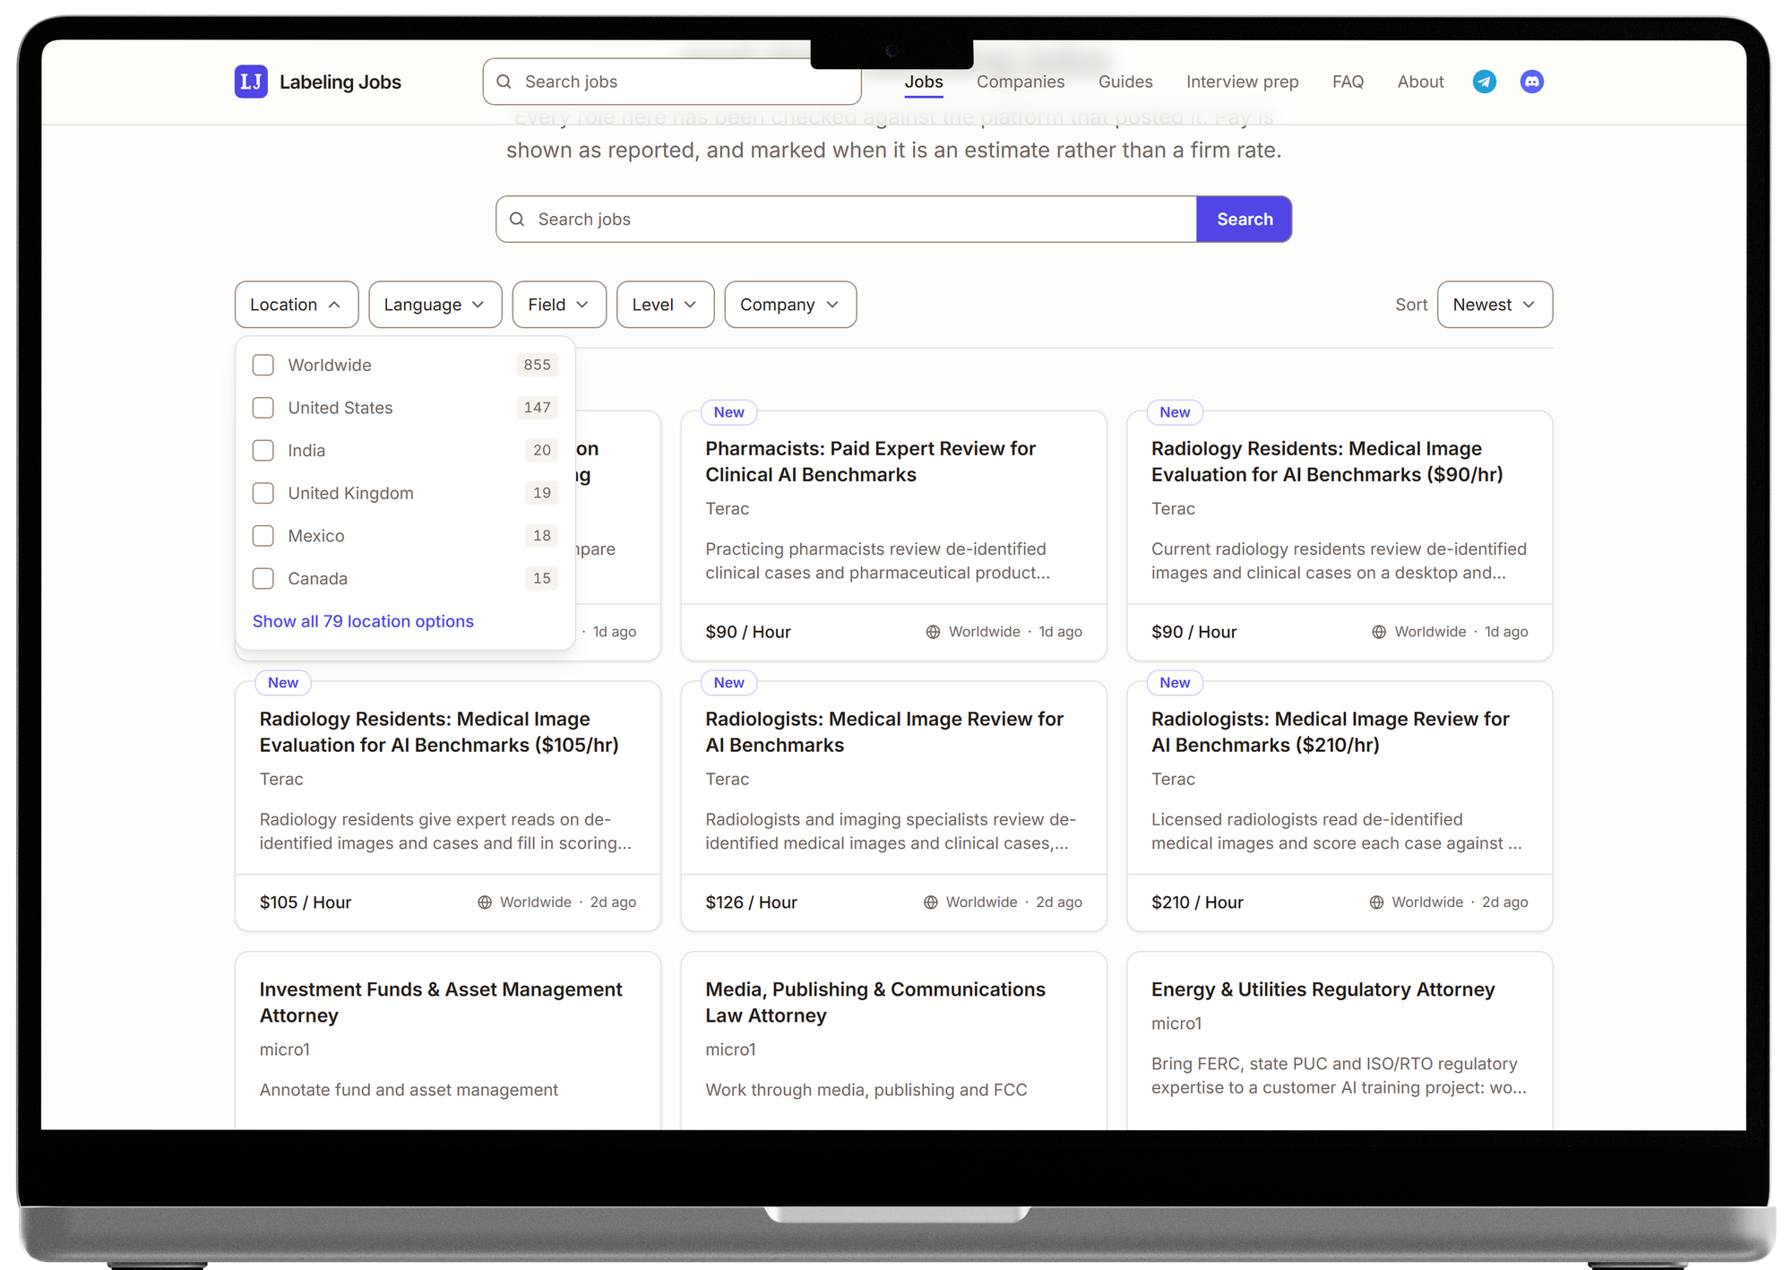This screenshot has height=1270, width=1792.
Task: Open the Discord community icon
Action: click(1532, 82)
